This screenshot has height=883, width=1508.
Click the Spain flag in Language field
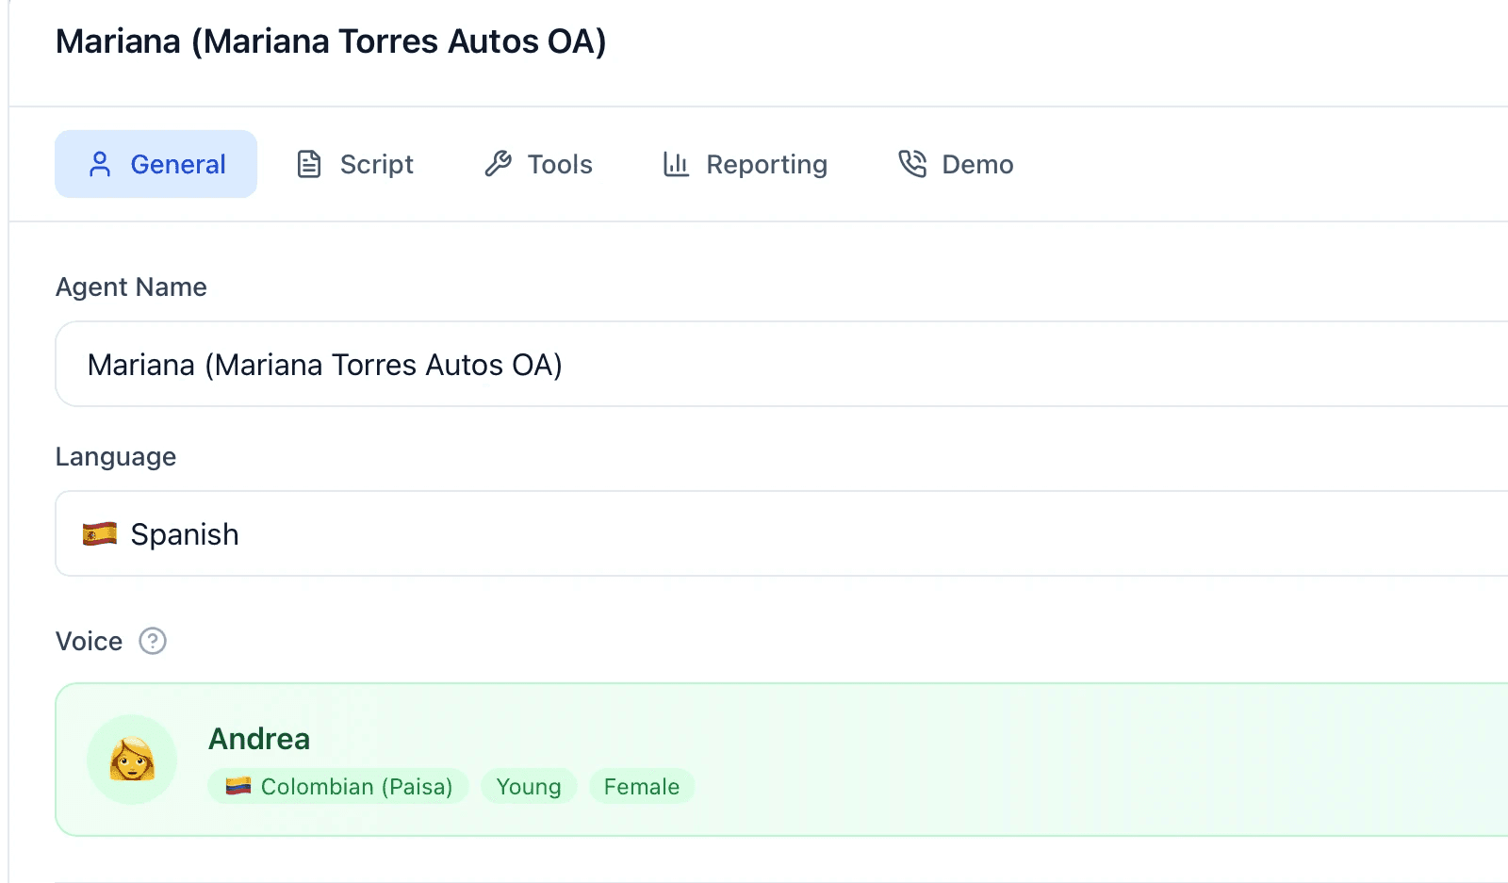(100, 534)
